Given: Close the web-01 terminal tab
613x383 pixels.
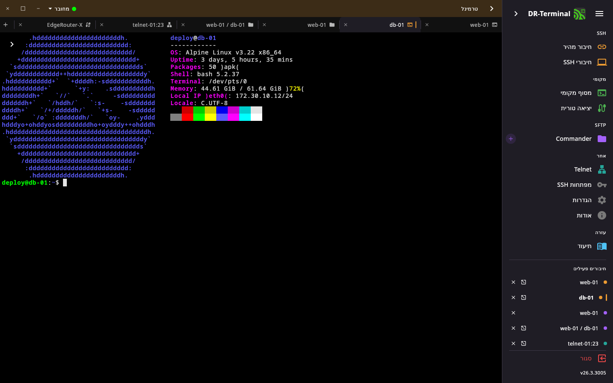Looking at the screenshot, I should pos(427,25).
